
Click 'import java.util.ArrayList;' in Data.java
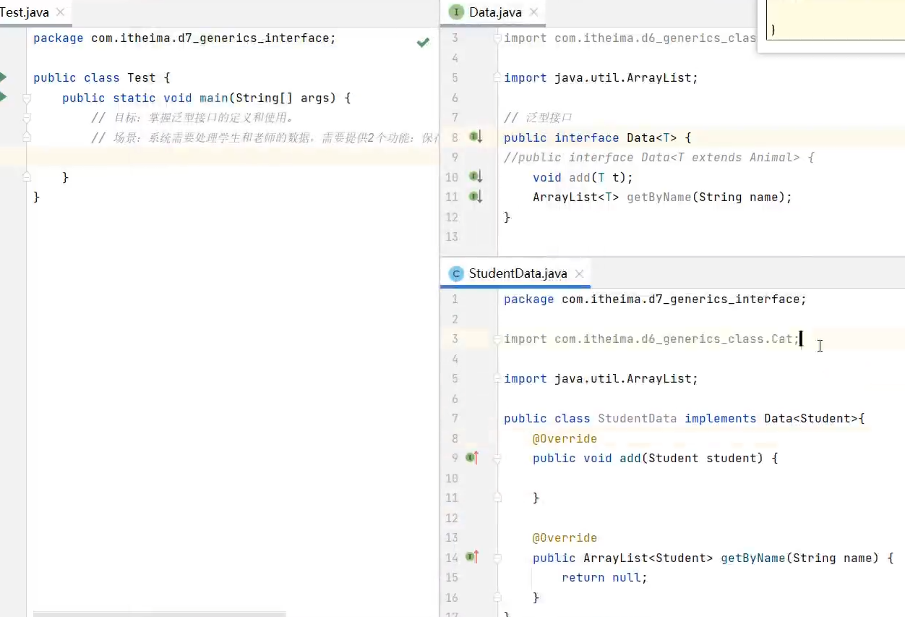(x=601, y=77)
